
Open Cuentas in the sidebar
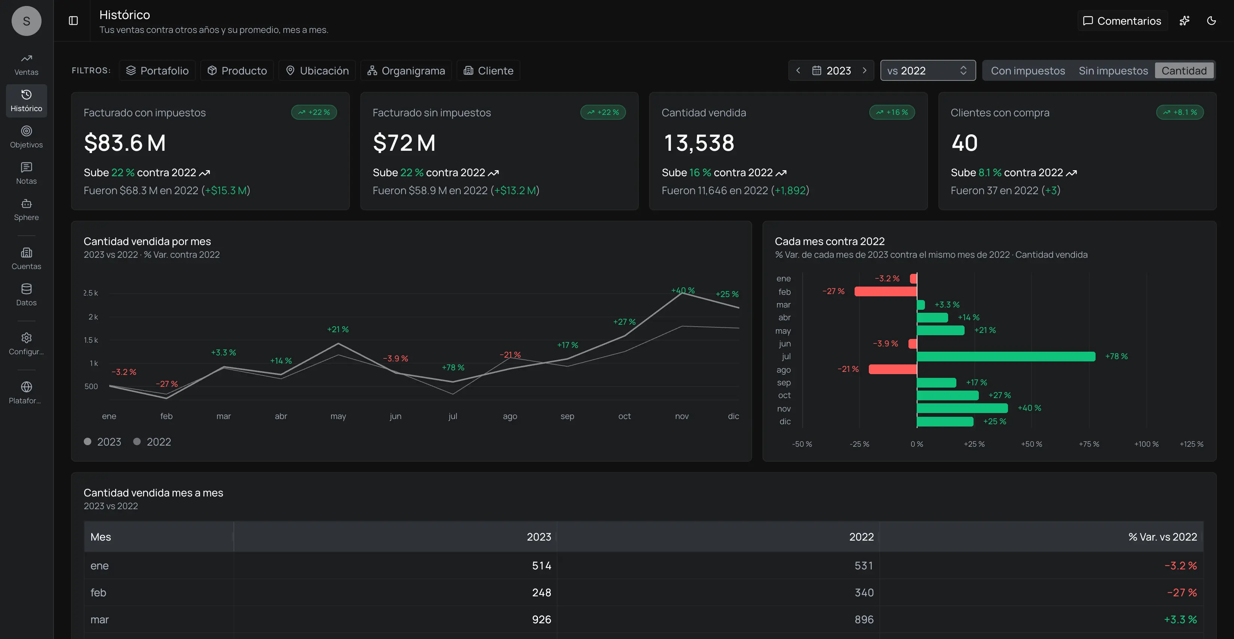coord(26,259)
